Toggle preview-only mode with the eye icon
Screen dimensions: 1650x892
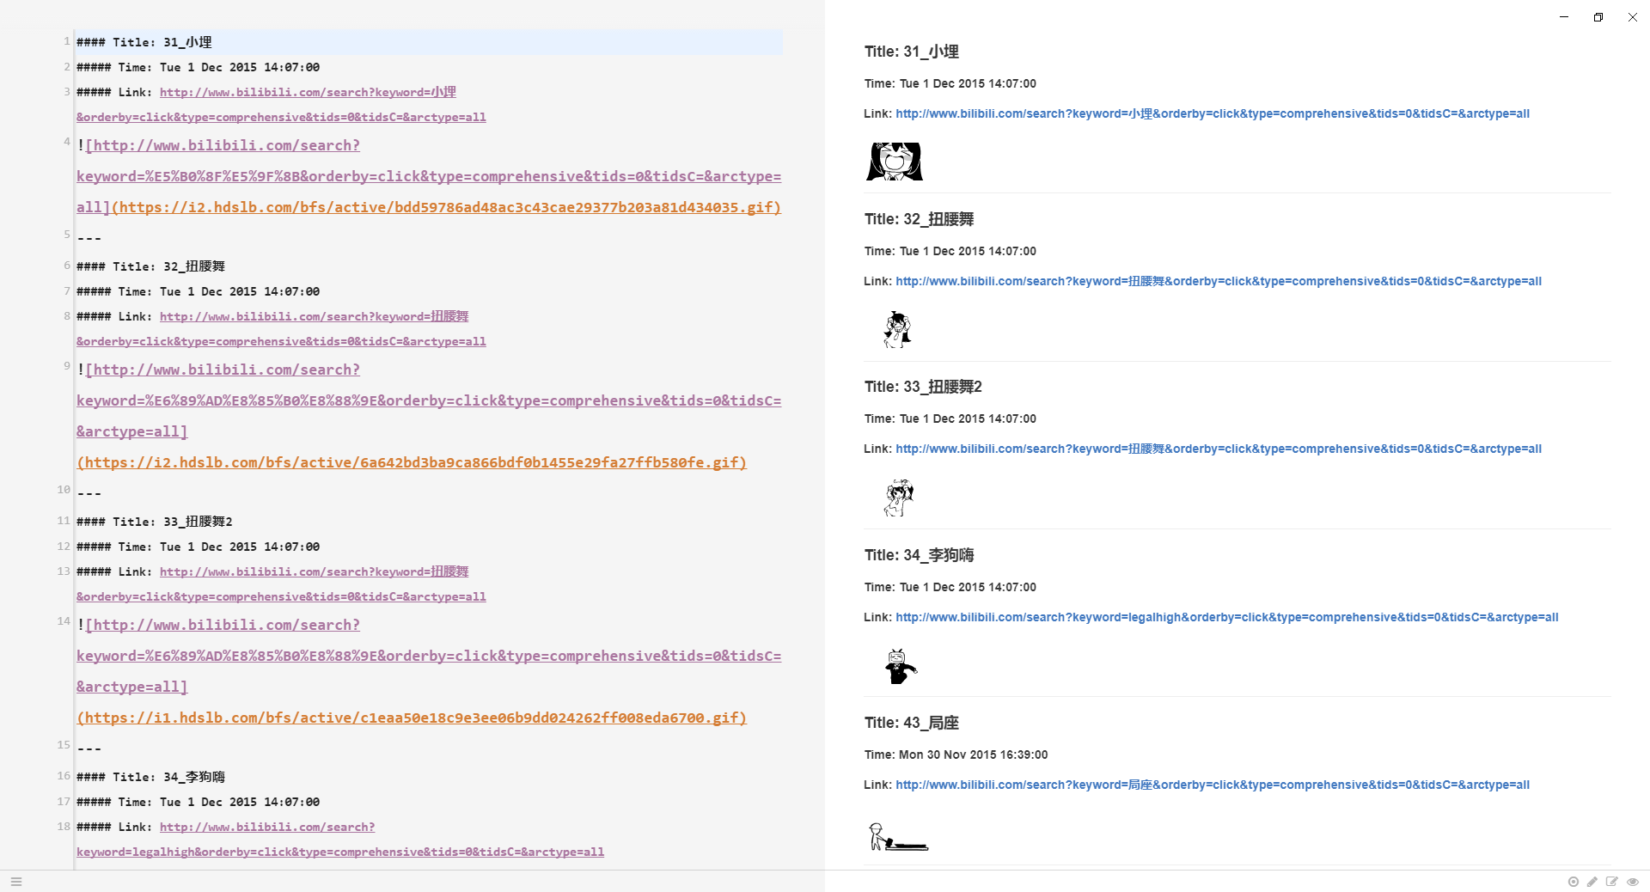(1633, 882)
